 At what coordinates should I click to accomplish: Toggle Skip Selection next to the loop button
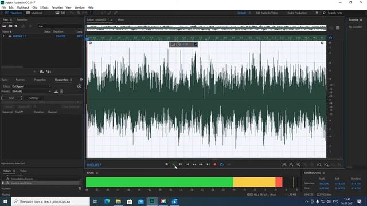[x=229, y=164]
